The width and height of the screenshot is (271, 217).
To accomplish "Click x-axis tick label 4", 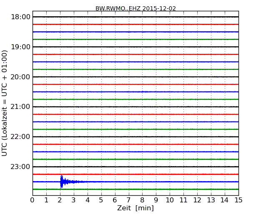I will pyautogui.click(x=88, y=200).
